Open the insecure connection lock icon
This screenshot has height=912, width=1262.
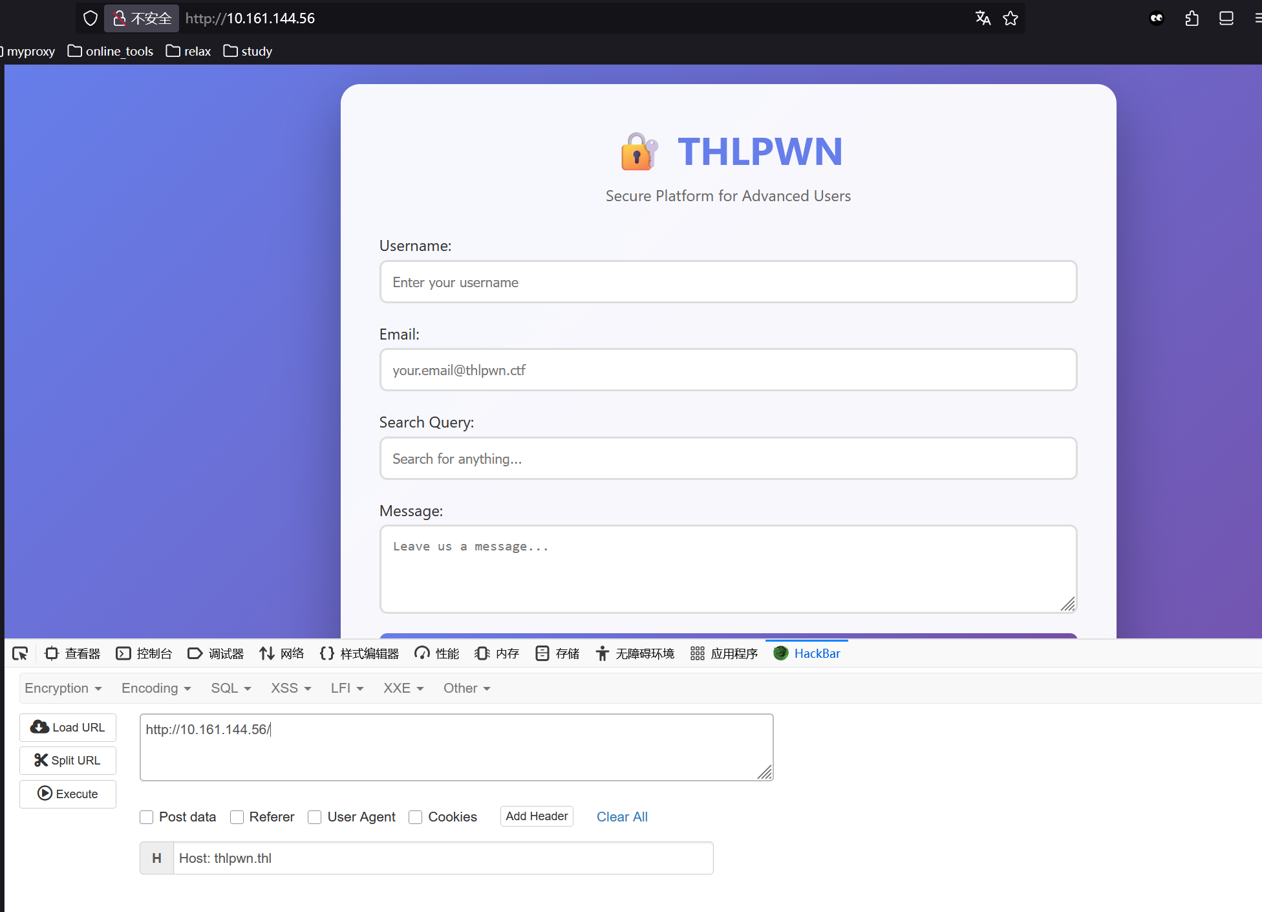pyautogui.click(x=119, y=18)
